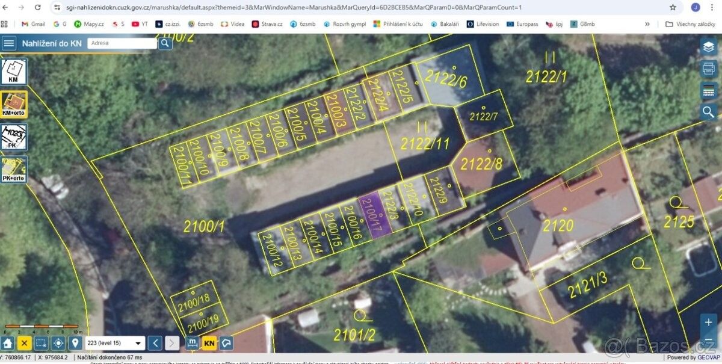Click the address search magnifier button
This screenshot has width=722, height=364.
click(x=165, y=43)
